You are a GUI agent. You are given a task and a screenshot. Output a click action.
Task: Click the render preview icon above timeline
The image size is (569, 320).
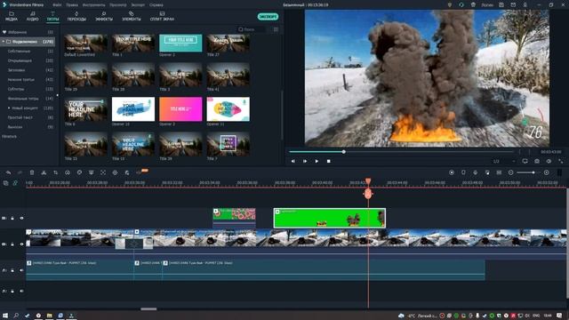[x=452, y=172]
